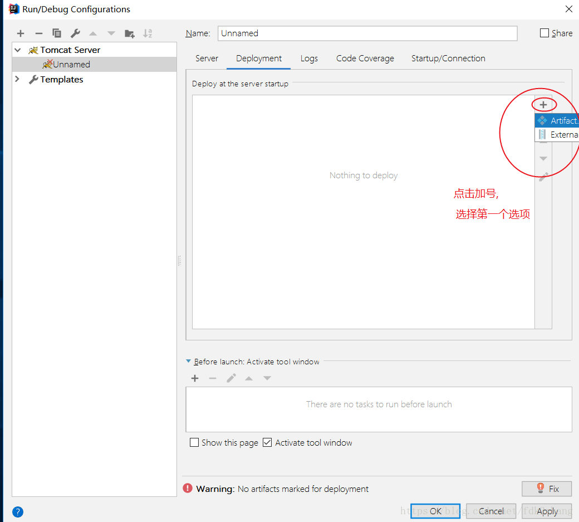Close the Run/Debug Configurations dialog
The image size is (579, 522).
568,9
